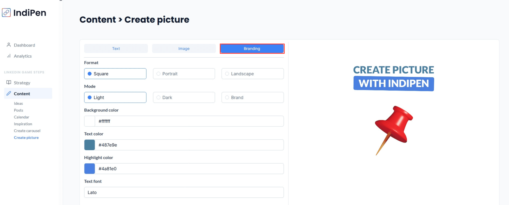This screenshot has width=509, height=205.
Task: Open the Text font dropdown (Lato)
Action: (x=184, y=192)
